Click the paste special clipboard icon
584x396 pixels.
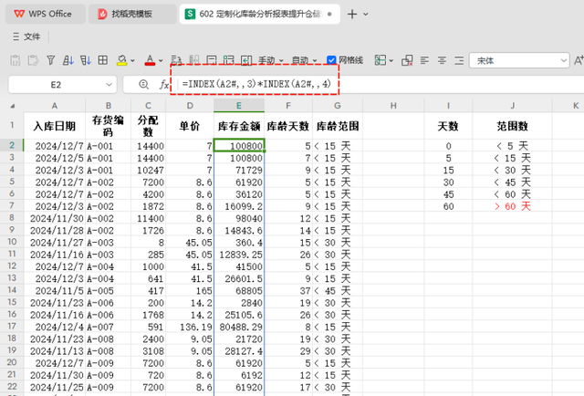tap(33, 60)
